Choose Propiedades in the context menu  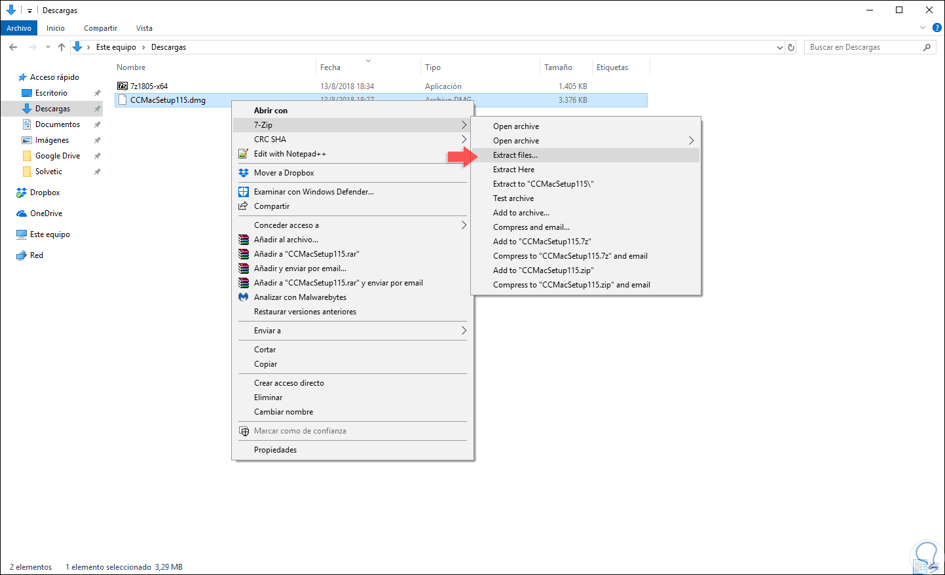pyautogui.click(x=275, y=450)
